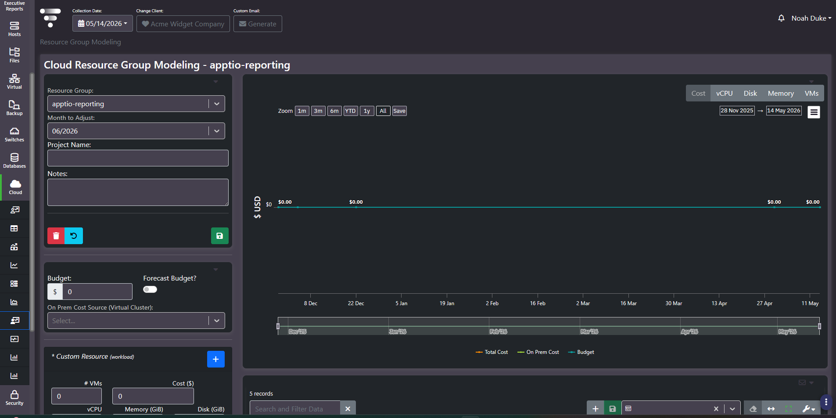This screenshot has width=836, height=418.
Task: Set chart zoom to YTD
Action: pos(350,111)
